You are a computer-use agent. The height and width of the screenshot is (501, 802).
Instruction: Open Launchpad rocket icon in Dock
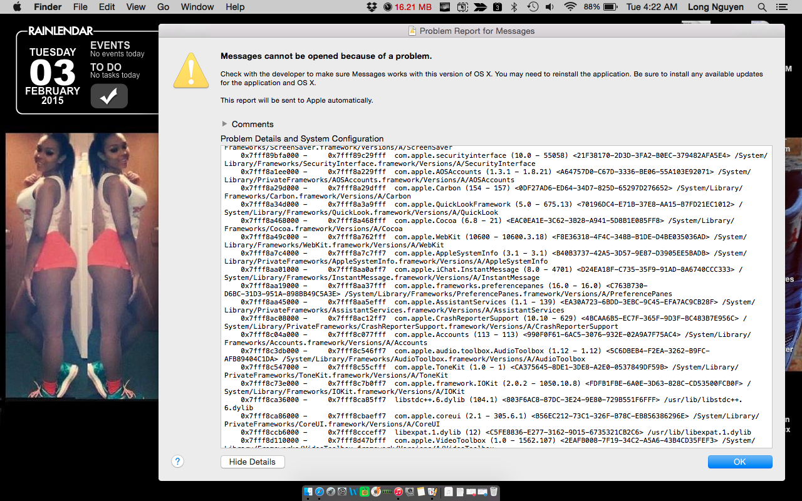point(331,492)
